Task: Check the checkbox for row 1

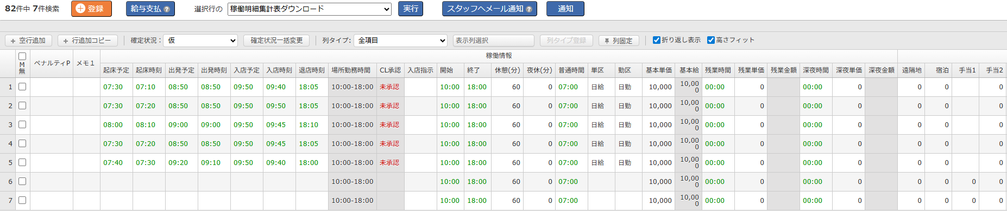Action: tap(22, 87)
